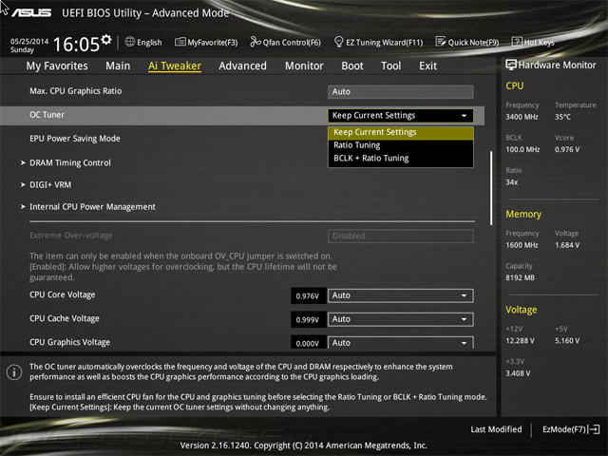This screenshot has height=456, width=608.
Task: Open CPU Cache Voltage Auto dropdown
Action: pyautogui.click(x=401, y=319)
